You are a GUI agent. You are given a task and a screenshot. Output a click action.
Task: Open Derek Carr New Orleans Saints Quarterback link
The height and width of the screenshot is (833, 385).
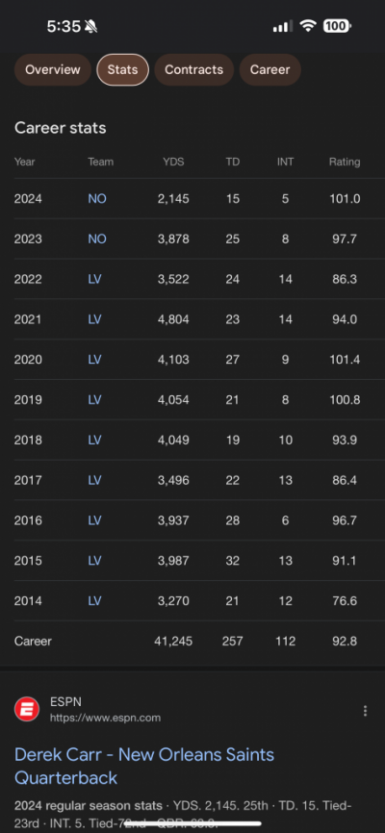coord(144,766)
